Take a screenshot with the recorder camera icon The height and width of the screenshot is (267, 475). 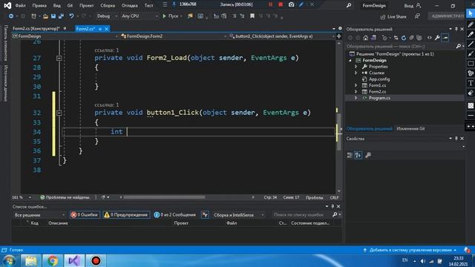pyautogui.click(x=291, y=4)
